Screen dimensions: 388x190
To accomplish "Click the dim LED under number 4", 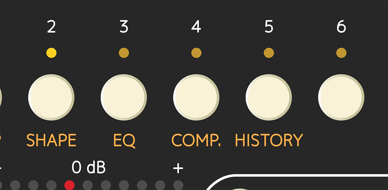I will 196,52.
